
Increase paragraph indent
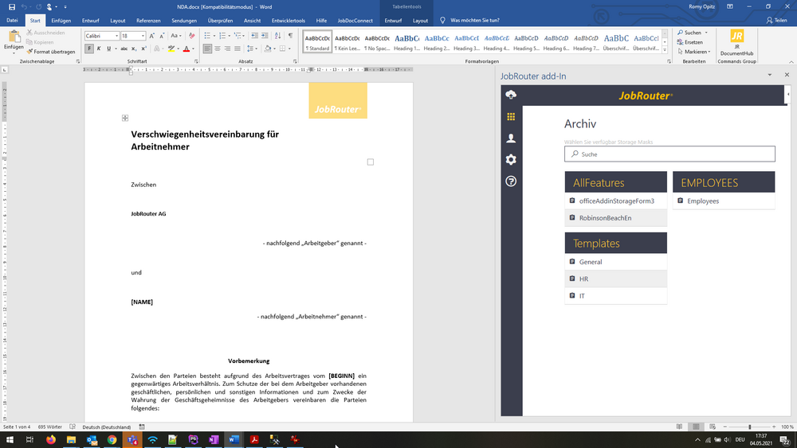point(265,36)
